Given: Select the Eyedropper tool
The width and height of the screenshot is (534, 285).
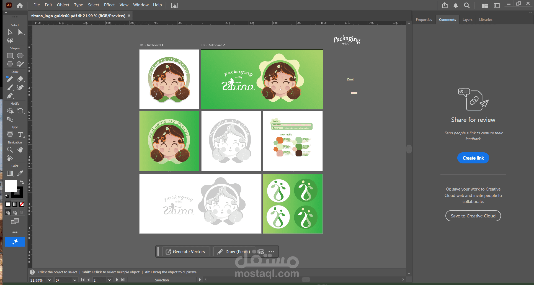Looking at the screenshot, I should [20, 173].
